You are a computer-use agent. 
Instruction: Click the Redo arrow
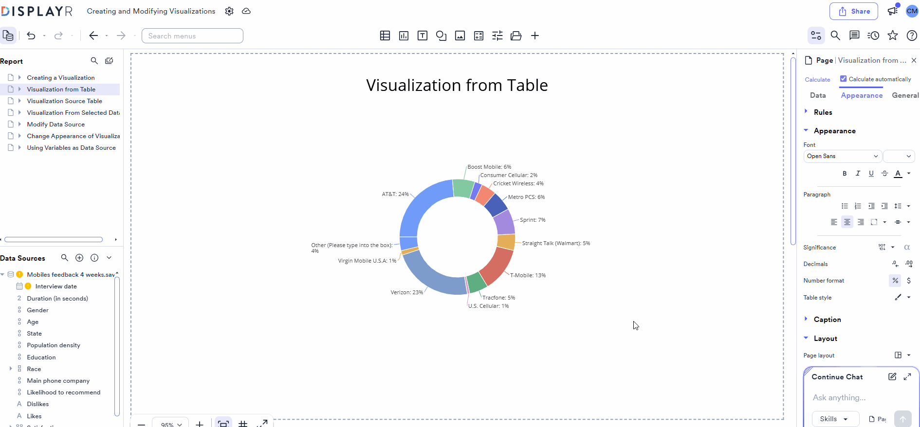pos(58,36)
